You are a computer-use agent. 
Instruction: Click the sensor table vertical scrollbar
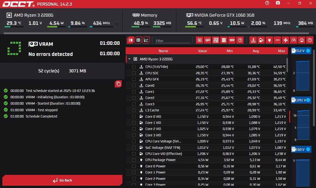pos(287,65)
